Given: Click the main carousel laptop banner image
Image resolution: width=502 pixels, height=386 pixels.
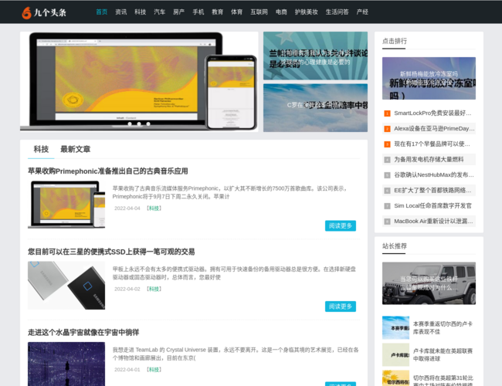Looking at the screenshot, I should (139, 82).
